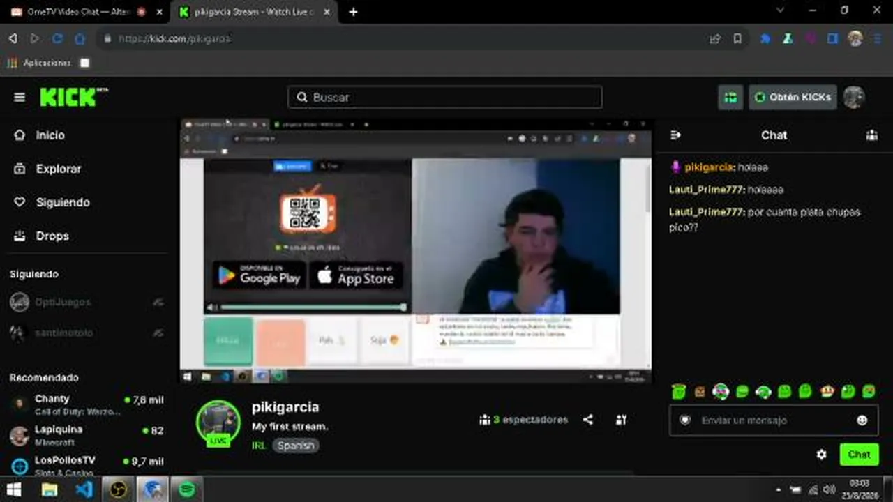Switch to the OmeTV Video Chat tab
The image size is (893, 502).
[80, 12]
